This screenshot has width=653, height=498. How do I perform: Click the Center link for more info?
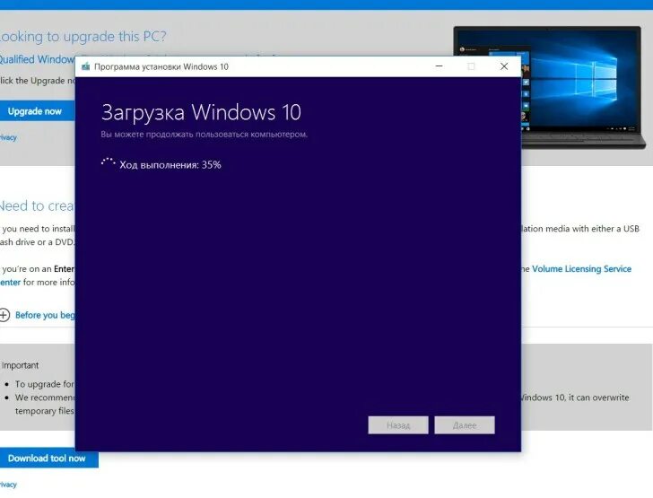point(10,282)
